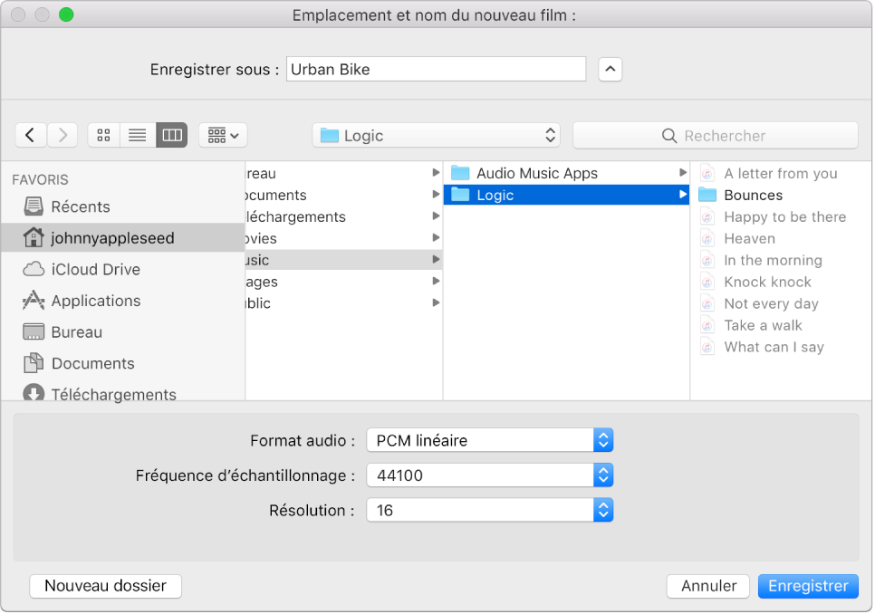Open Documents in the favorites sidebar
875x614 pixels.
[x=92, y=363]
